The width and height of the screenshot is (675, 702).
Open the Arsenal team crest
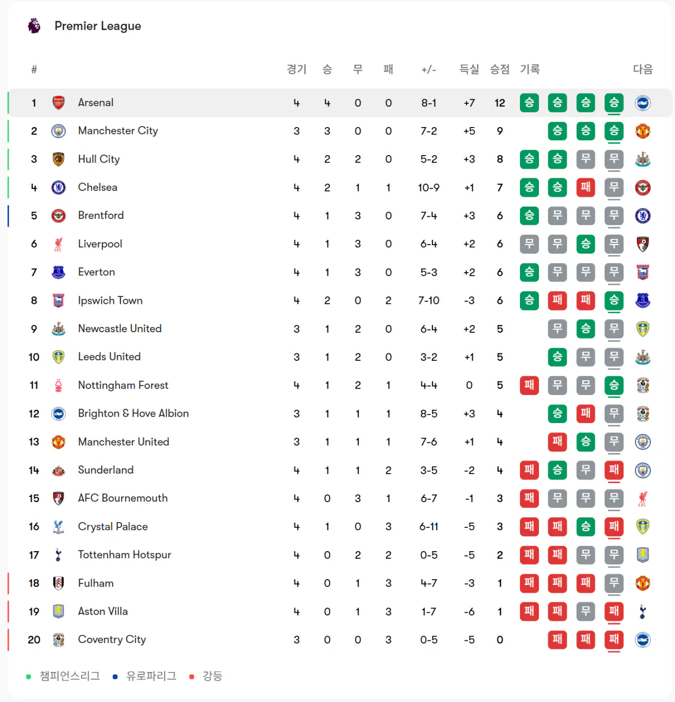click(x=59, y=103)
